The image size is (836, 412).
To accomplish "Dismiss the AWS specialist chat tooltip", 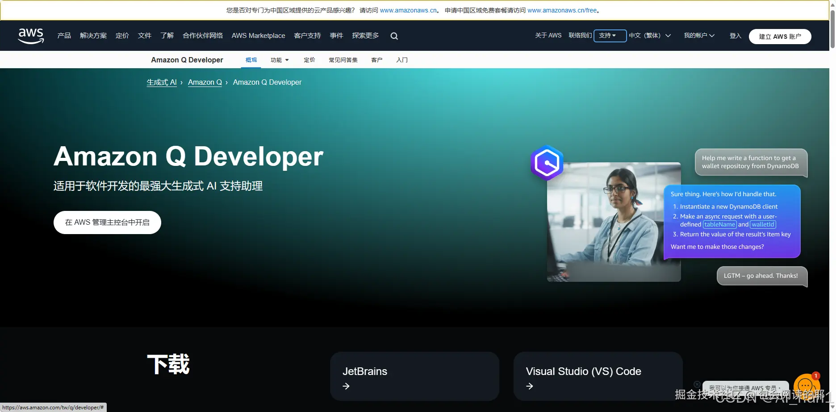I will point(697,384).
